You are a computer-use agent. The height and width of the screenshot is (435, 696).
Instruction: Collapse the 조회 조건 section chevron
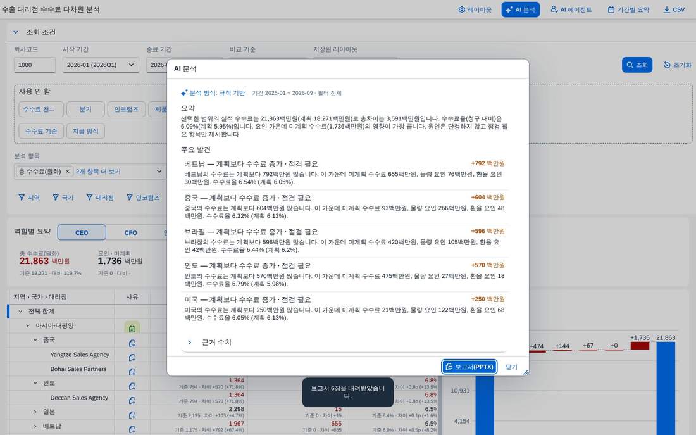(16, 32)
